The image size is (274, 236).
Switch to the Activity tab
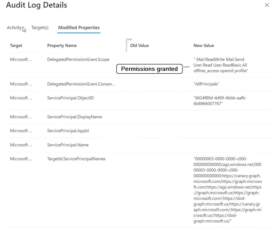pyautogui.click(x=14, y=28)
